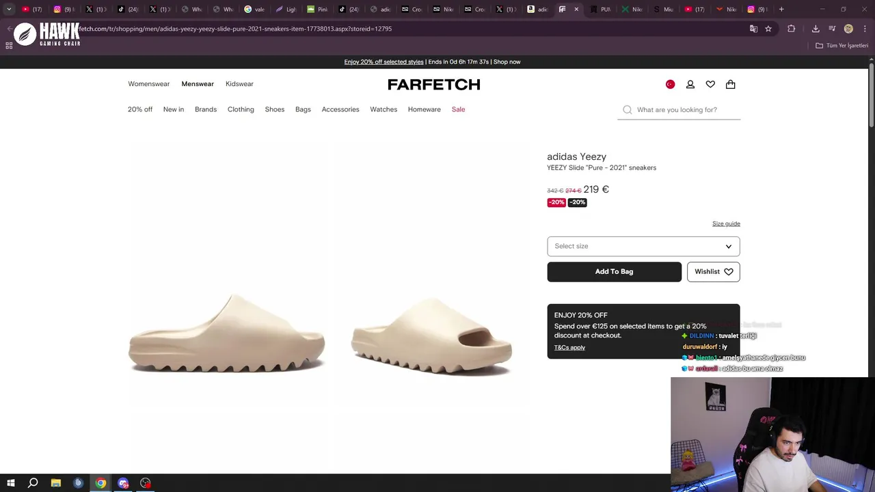Switch to the 'vale' Google browser tab
Viewport: 875px width, 492px height.
255,9
